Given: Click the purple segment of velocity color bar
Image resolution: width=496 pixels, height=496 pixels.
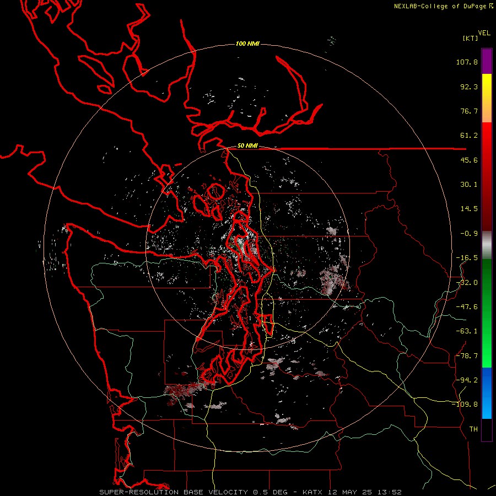Looking at the screenshot, I should coord(487,61).
